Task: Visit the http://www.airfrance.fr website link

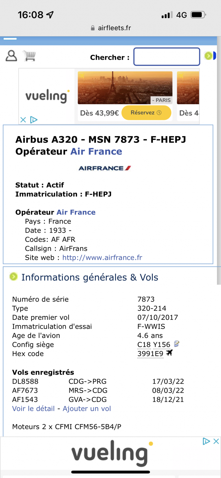Action: pyautogui.click(x=102, y=258)
